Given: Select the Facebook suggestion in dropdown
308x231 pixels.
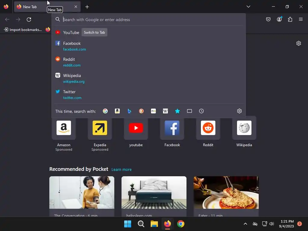Looking at the screenshot, I should [149, 46].
